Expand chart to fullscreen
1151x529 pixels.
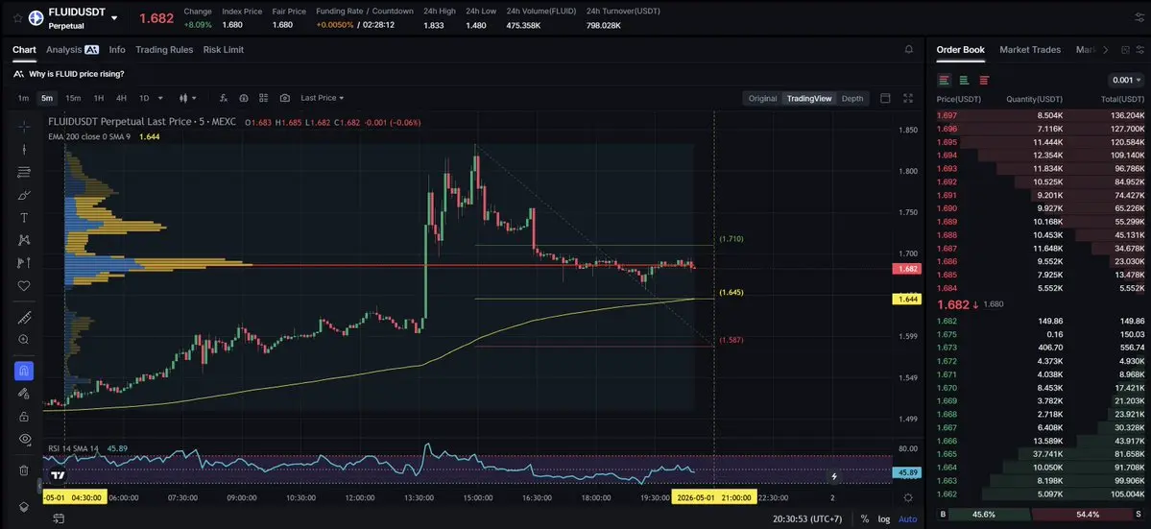pos(908,98)
